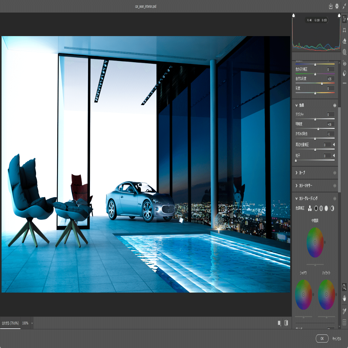
Task: Select shadows-only color grading view
Action: [x=316, y=208]
